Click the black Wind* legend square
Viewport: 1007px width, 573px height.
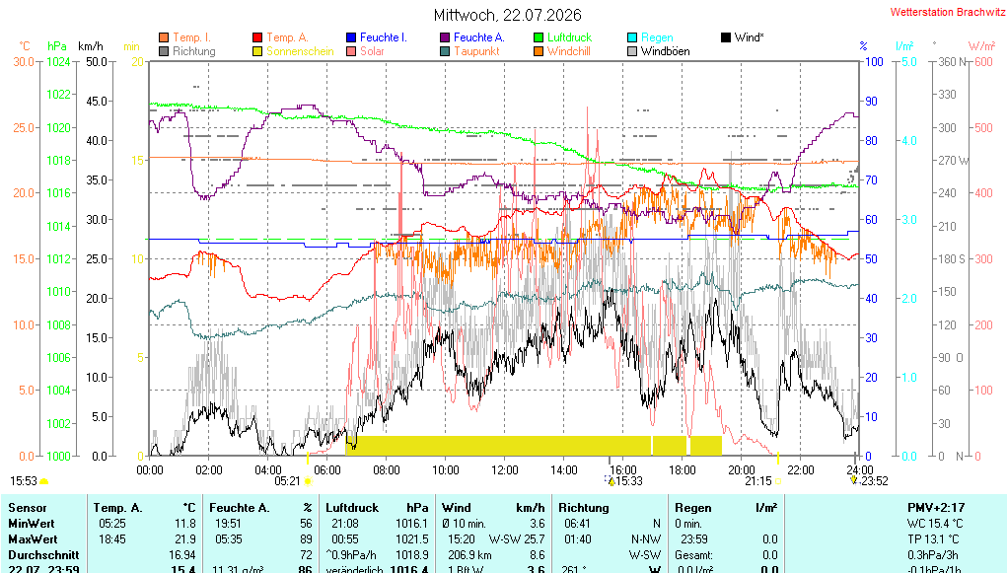[x=726, y=37]
